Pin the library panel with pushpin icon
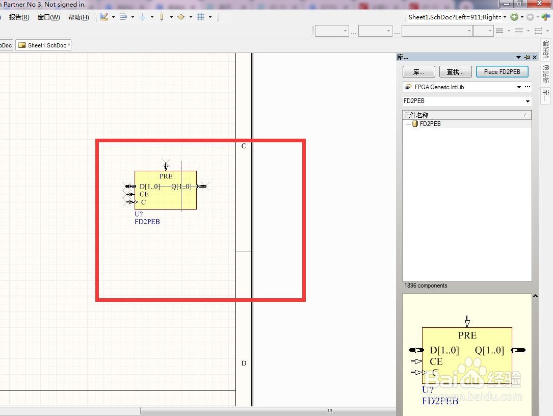The width and height of the screenshot is (553, 416). (527, 57)
